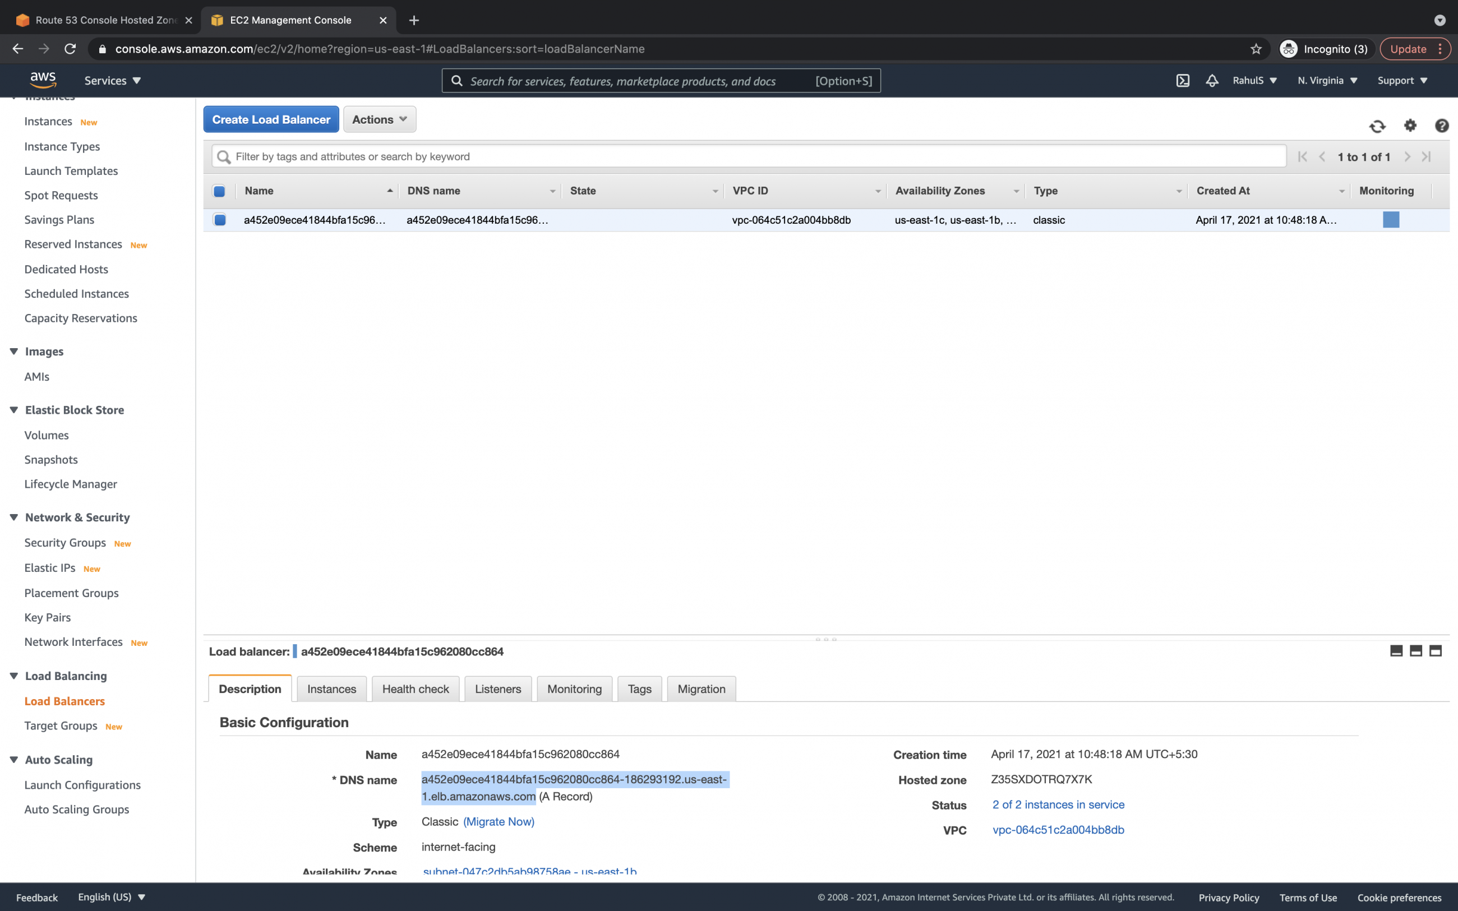The image size is (1458, 911).
Task: Open the preferences gear for the table
Action: pyautogui.click(x=1410, y=126)
